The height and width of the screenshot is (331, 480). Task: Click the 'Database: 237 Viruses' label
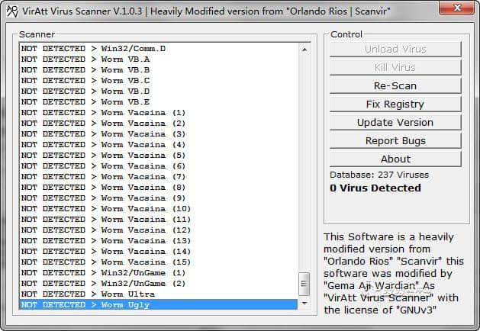click(x=379, y=175)
